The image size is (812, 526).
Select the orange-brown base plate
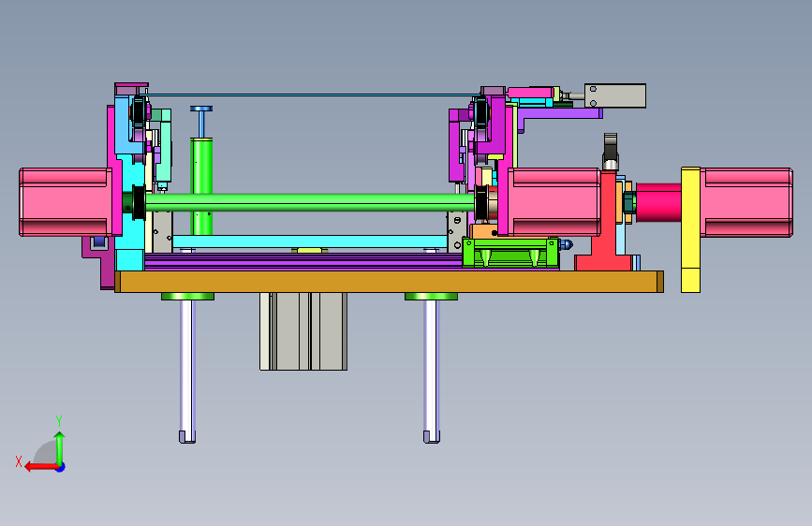[x=389, y=282]
